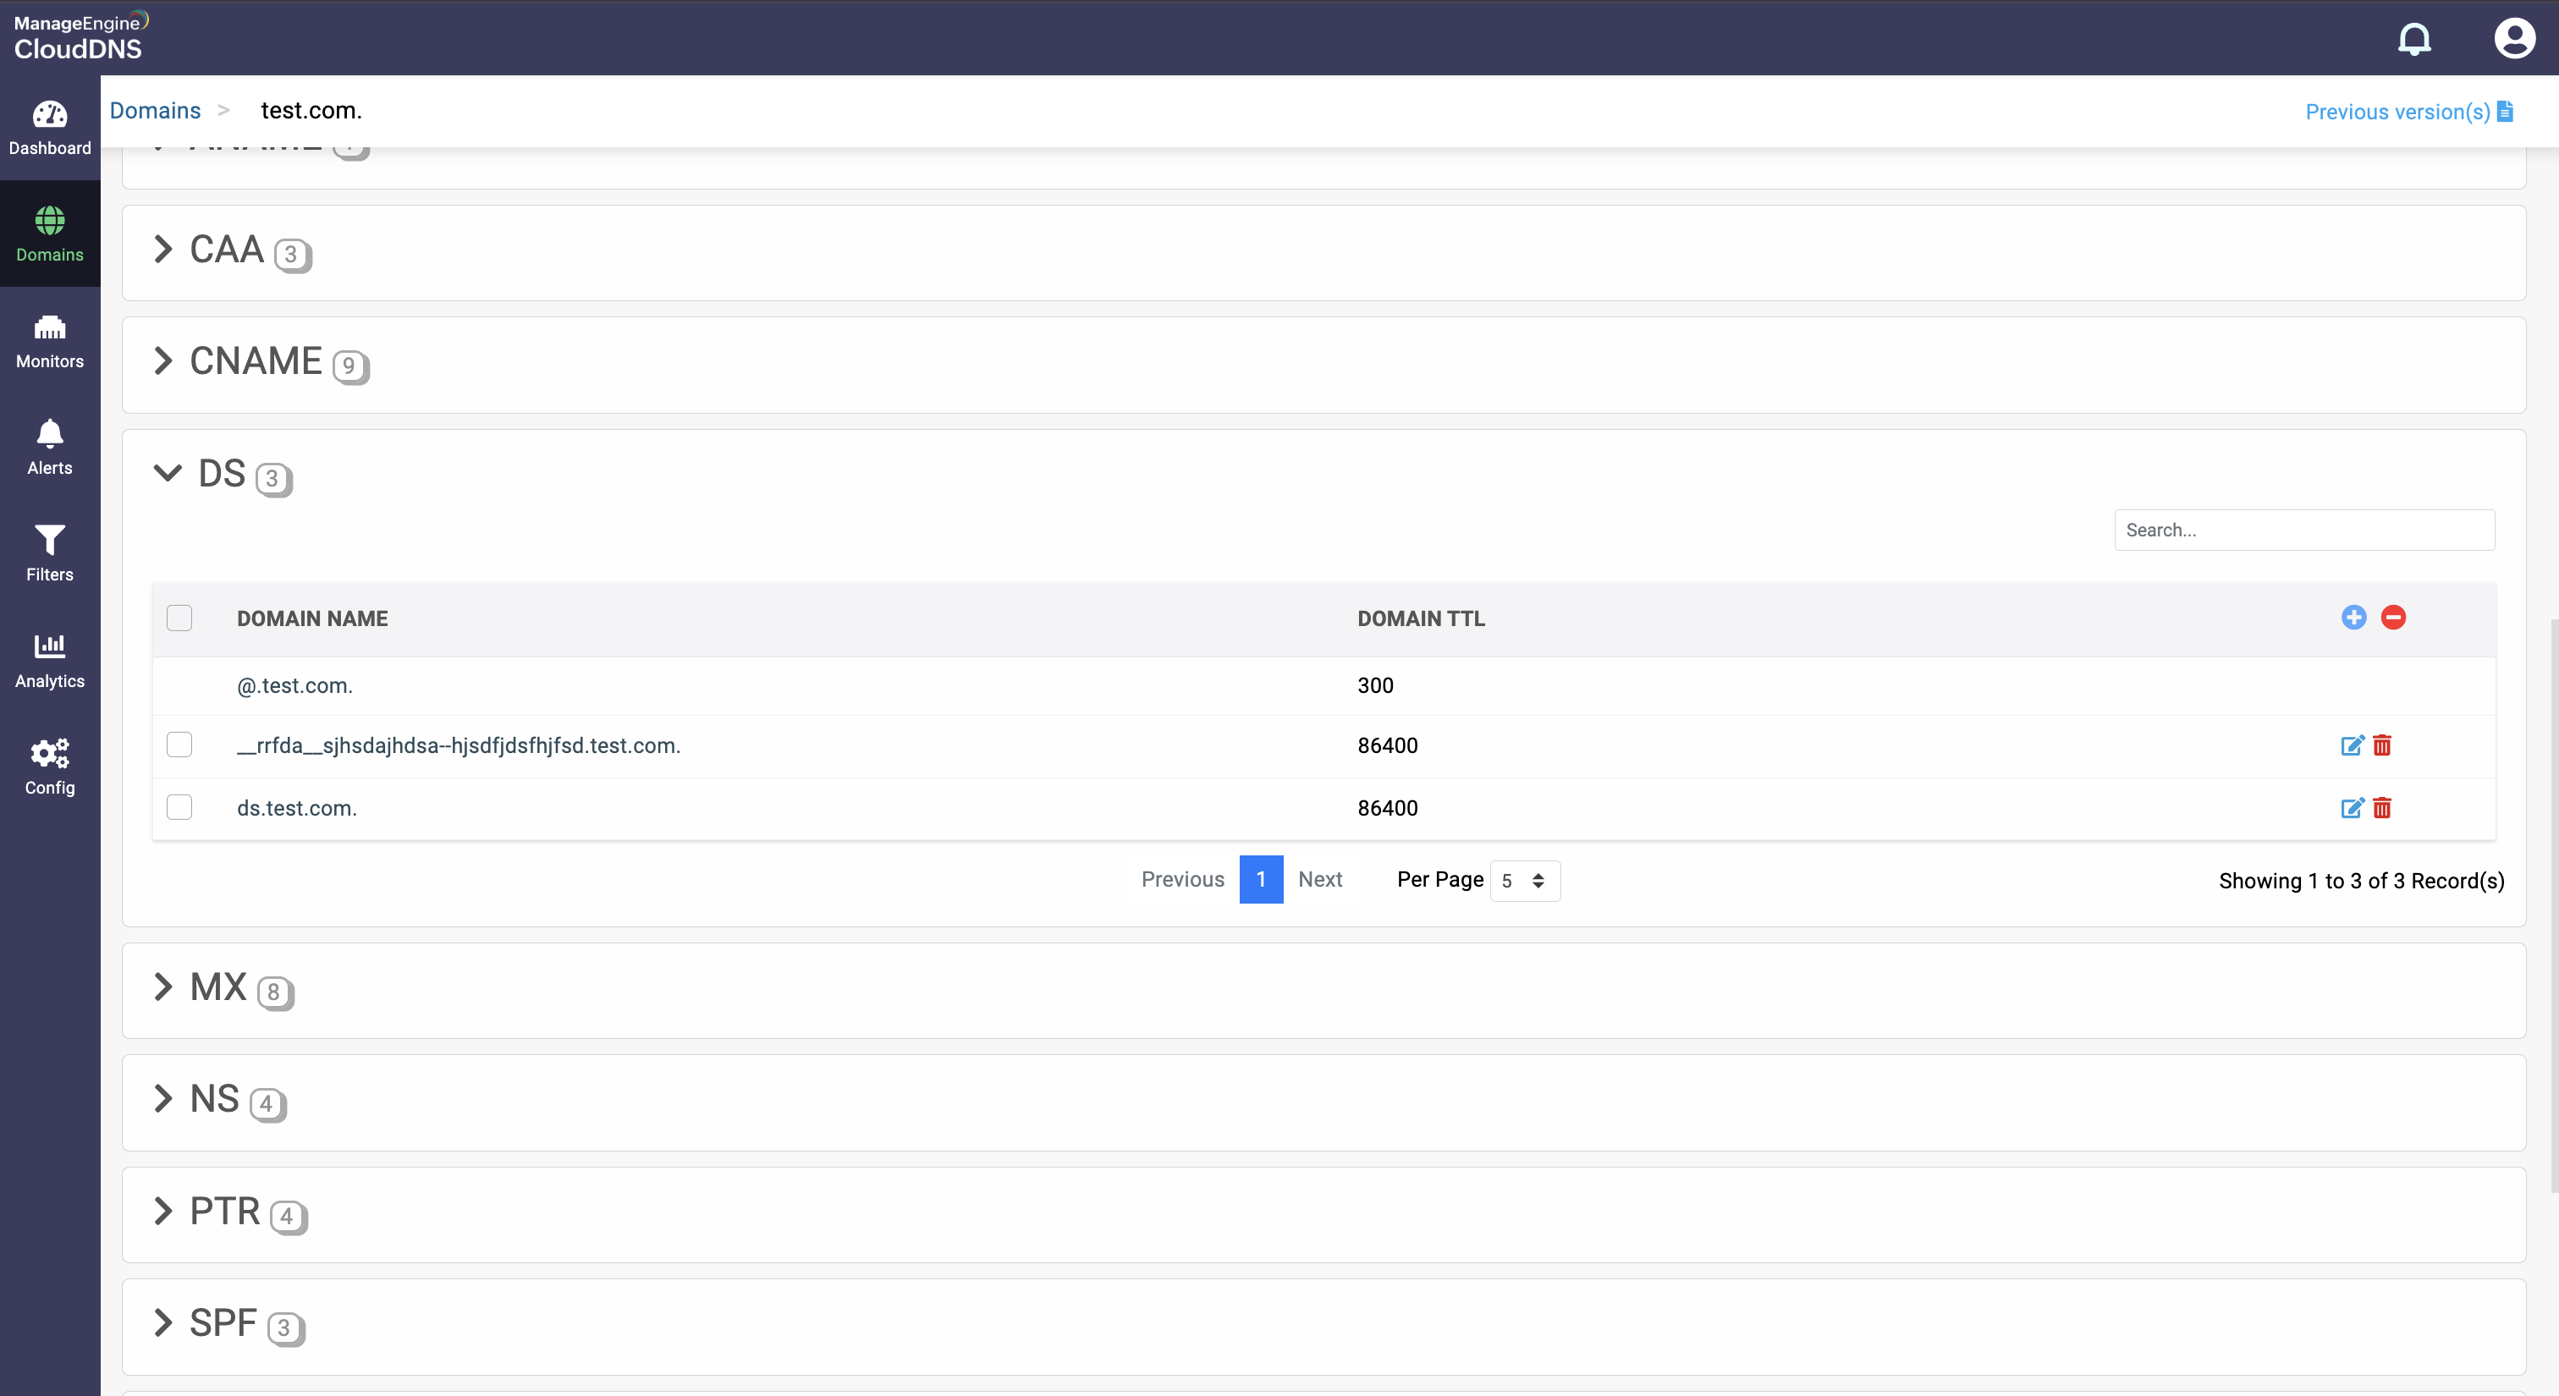Go to Monitors in the sidebar
Image resolution: width=2559 pixels, height=1396 pixels.
(50, 341)
